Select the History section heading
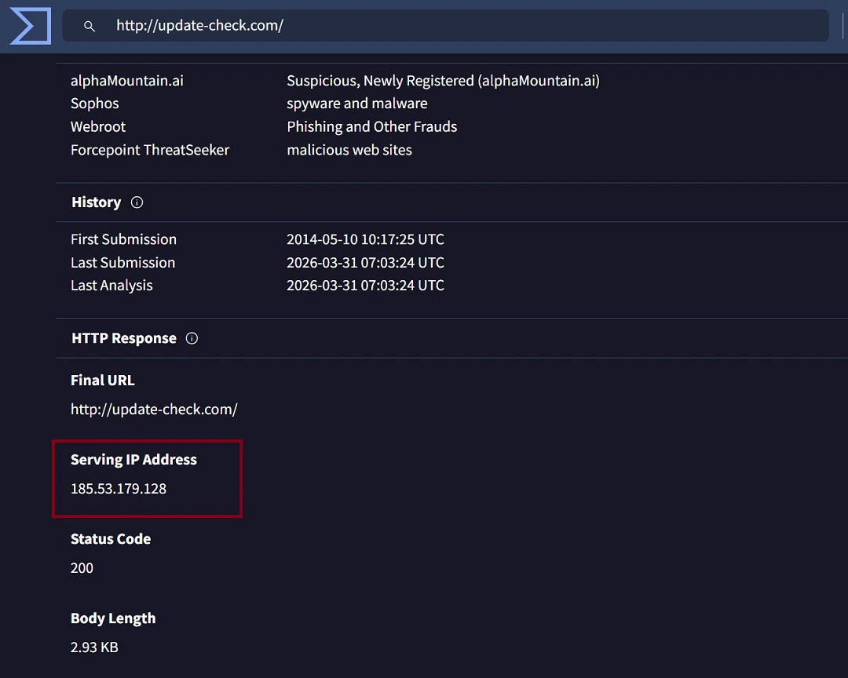848x678 pixels. click(x=96, y=202)
